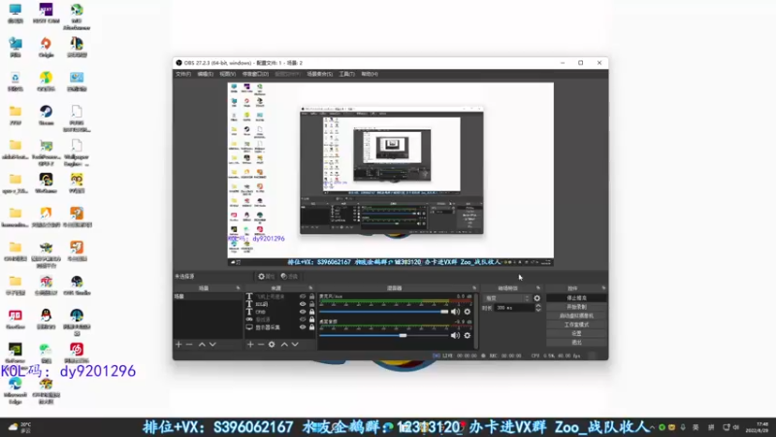The height and width of the screenshot is (437, 776).
Task: Open OBS Studio desktop shortcut
Action: coord(77,286)
